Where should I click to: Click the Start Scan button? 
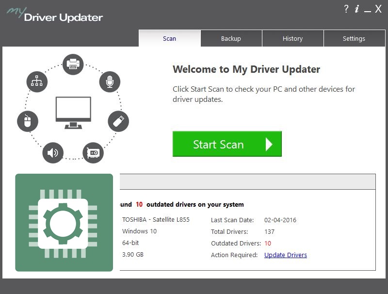tap(227, 144)
